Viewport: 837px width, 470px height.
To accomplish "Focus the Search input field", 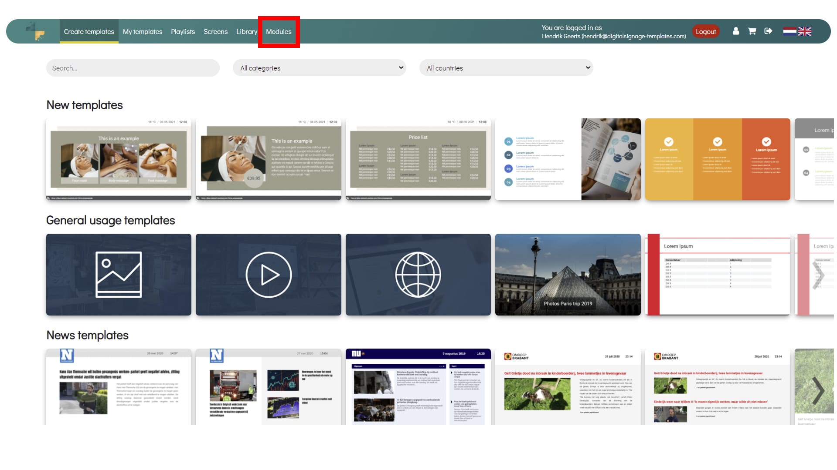I will 133,68.
